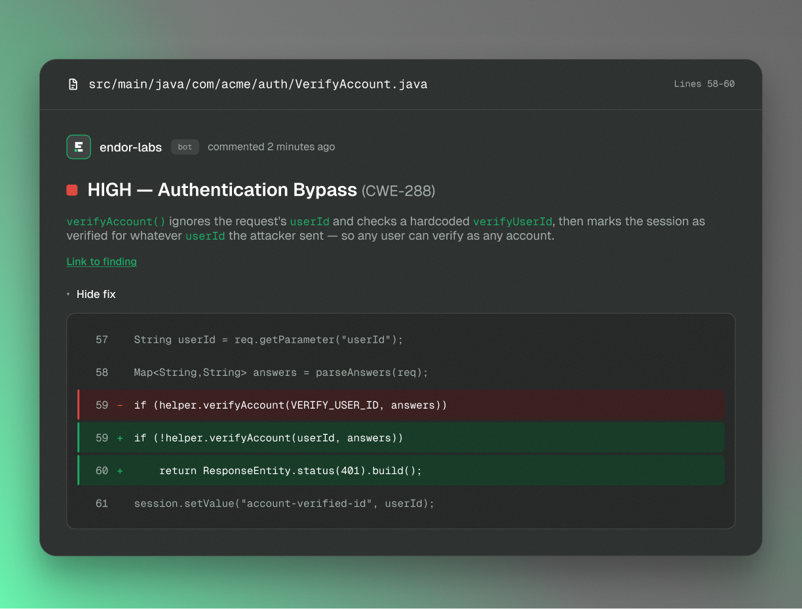Click the session.setValue("account-verified-id") code line
This screenshot has height=609, width=802.
pos(284,504)
